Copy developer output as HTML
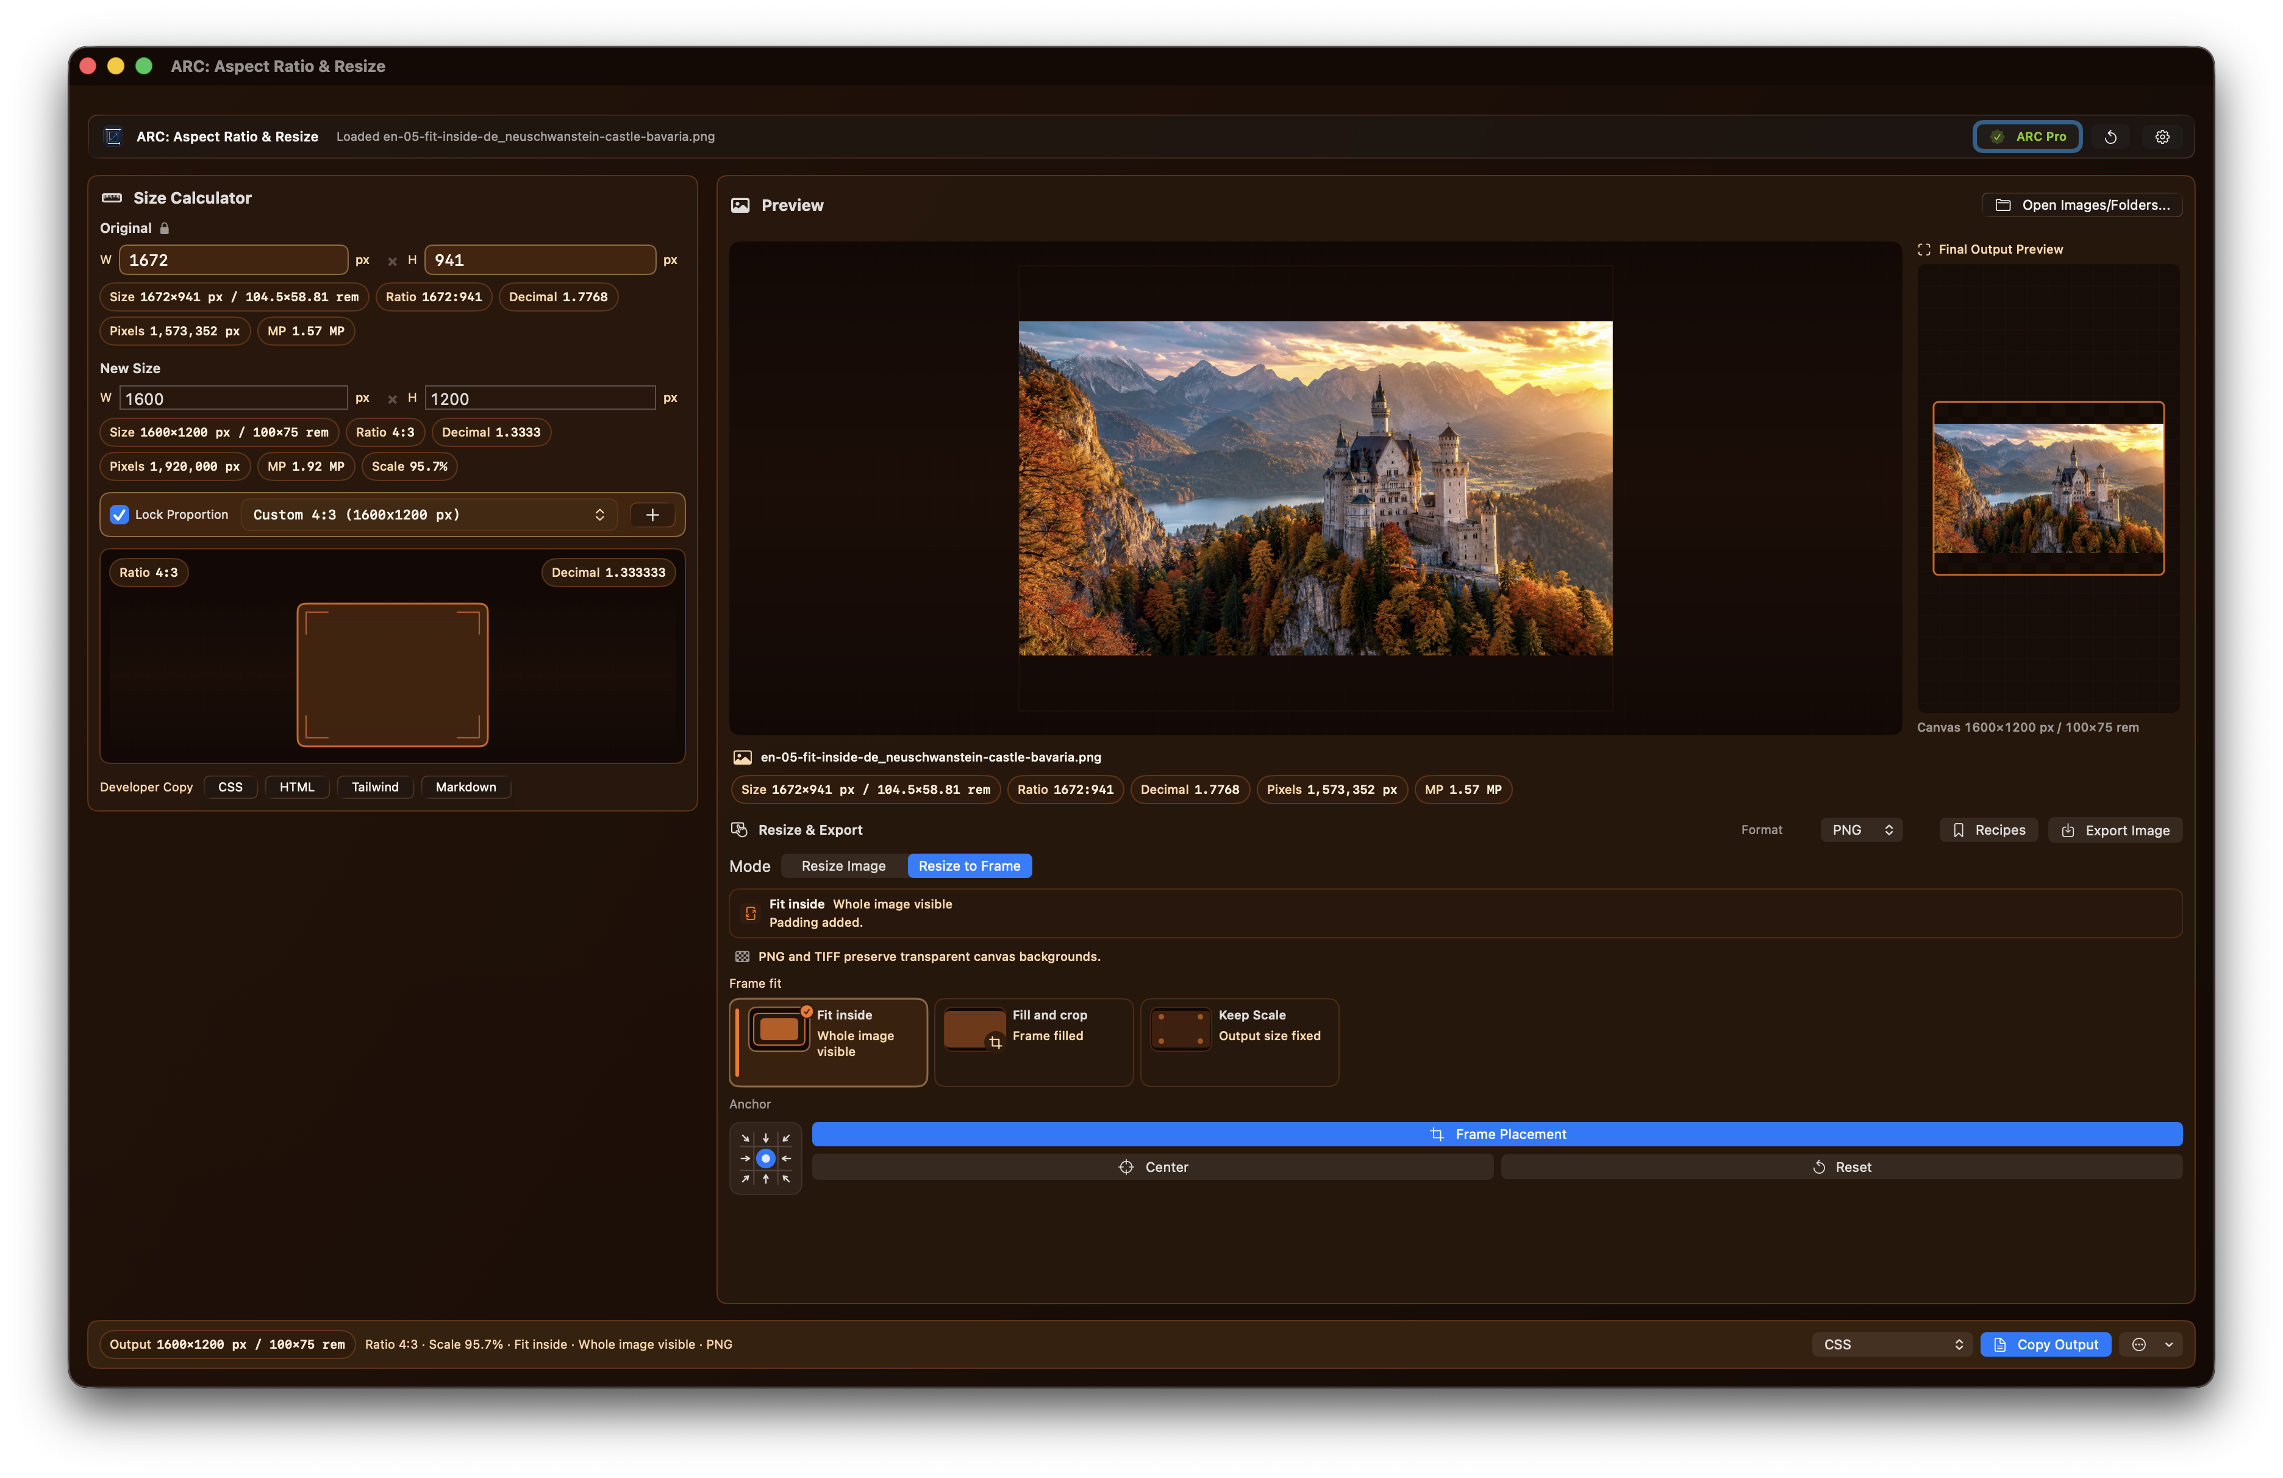Screen dimensions: 2283x1478 click(296, 787)
